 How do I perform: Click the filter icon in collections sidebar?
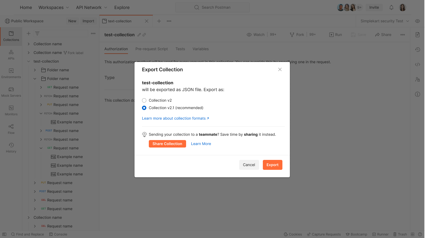pyautogui.click(x=37, y=33)
